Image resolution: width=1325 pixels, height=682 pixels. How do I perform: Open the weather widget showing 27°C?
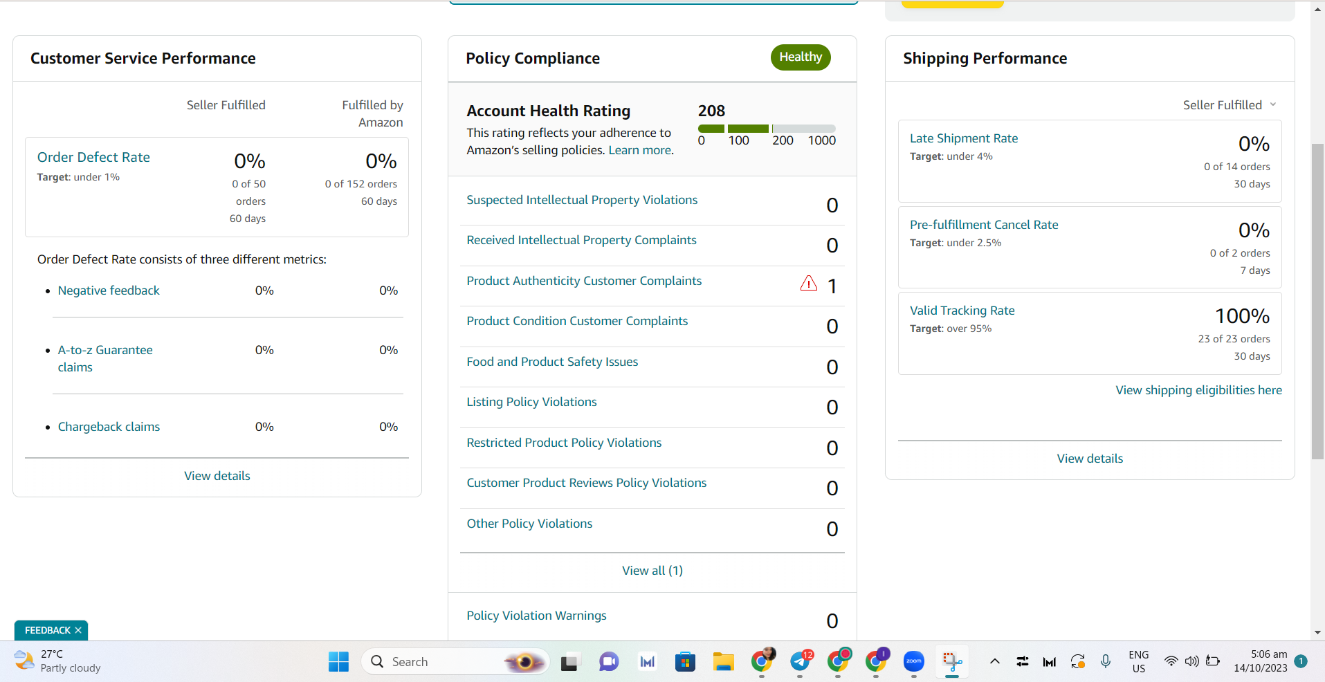pyautogui.click(x=58, y=661)
